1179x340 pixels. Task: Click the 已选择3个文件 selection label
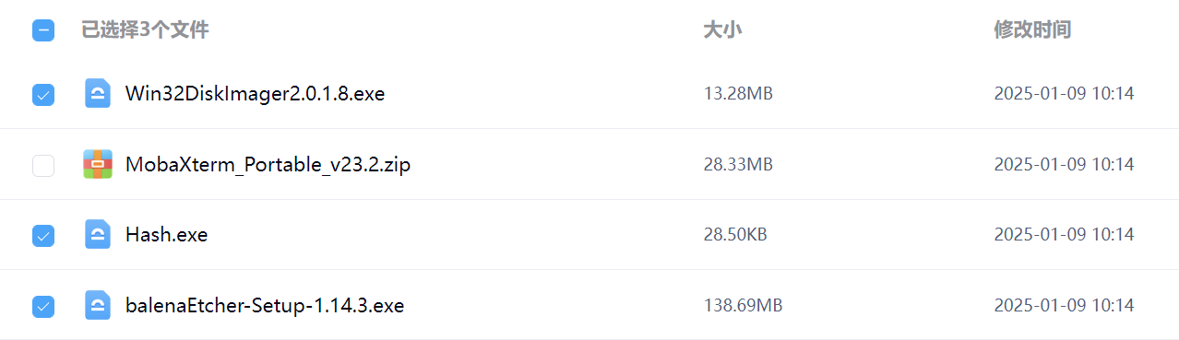tap(145, 30)
